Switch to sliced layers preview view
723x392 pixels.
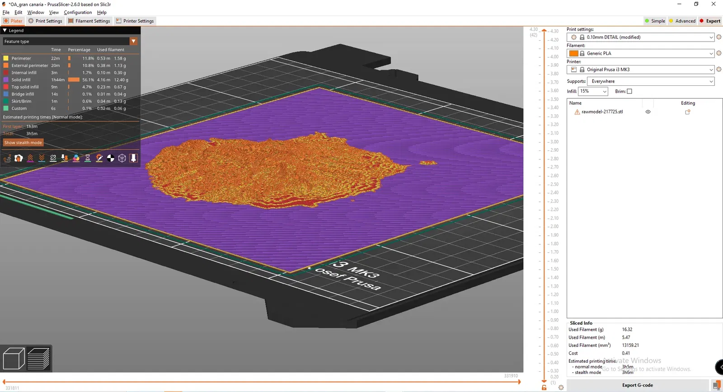pyautogui.click(x=38, y=359)
